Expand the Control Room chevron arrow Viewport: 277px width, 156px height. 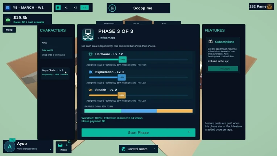[x=155, y=149]
